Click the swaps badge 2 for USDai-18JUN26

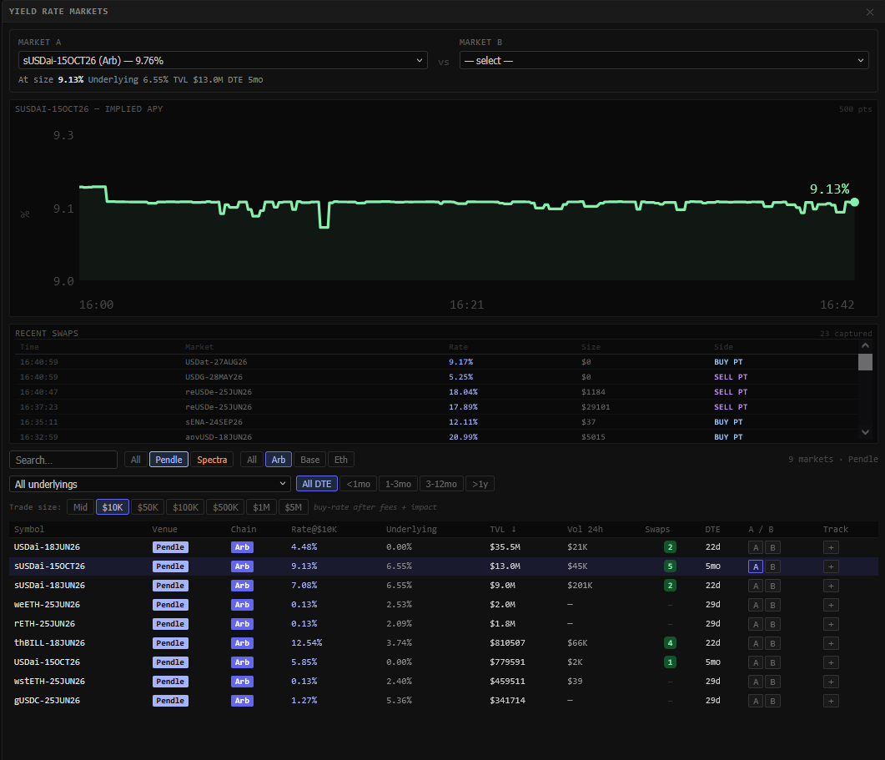[670, 547]
